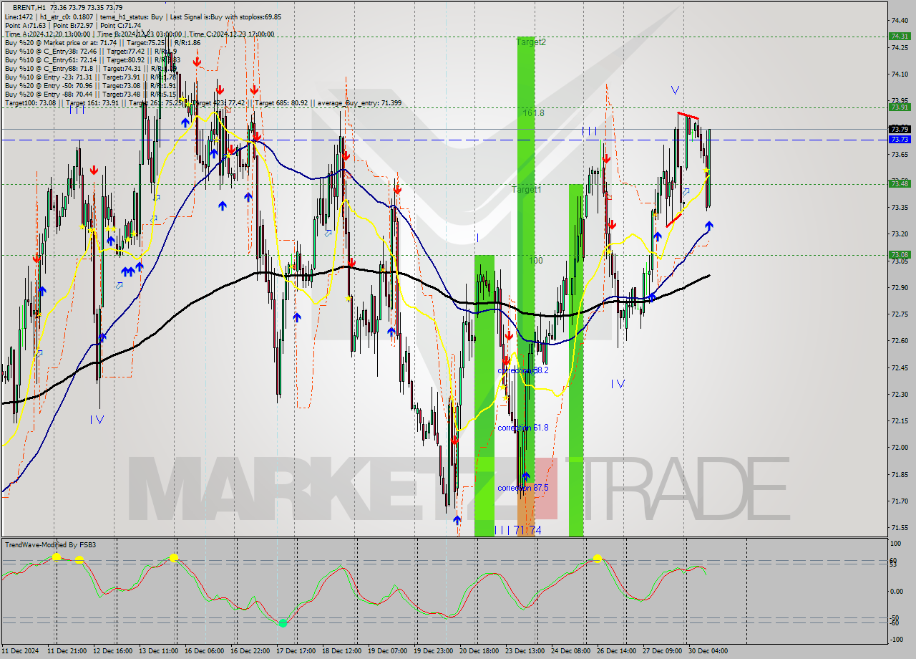
Task: Click the green dot on TrendWave oscillator
Action: coord(283,623)
